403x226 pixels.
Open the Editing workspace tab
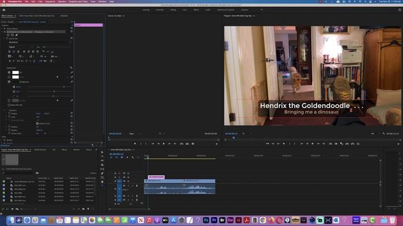[x=173, y=10]
